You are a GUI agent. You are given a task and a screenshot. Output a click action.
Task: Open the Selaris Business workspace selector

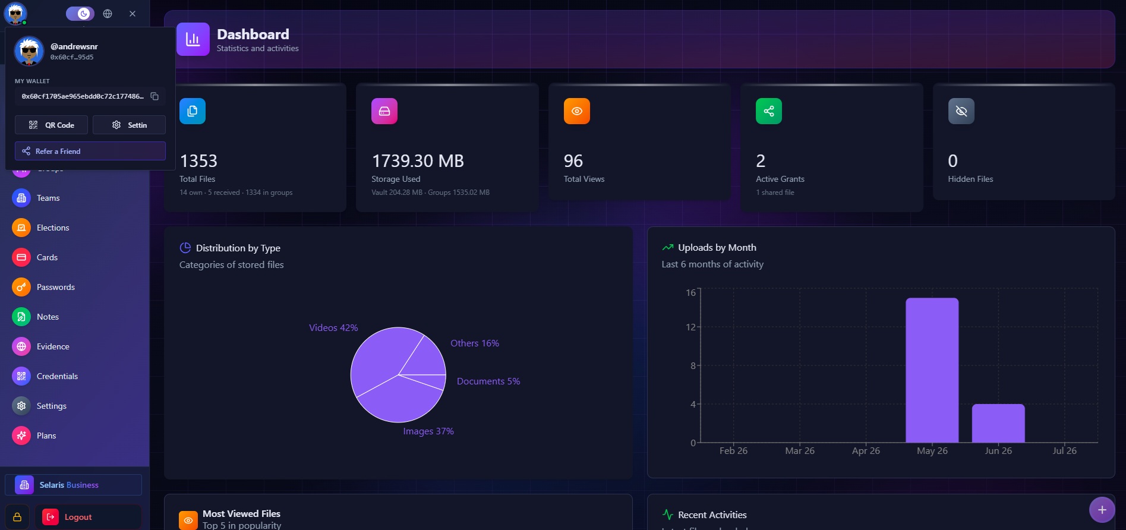[74, 485]
